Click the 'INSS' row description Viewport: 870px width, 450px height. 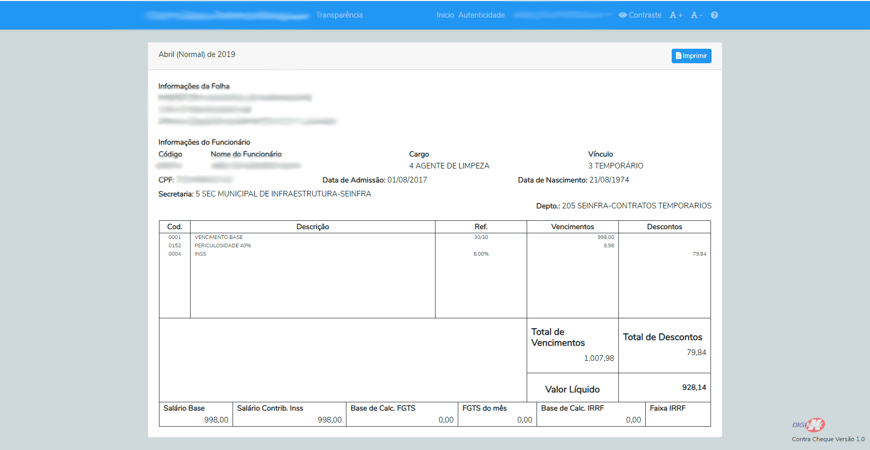(x=200, y=254)
